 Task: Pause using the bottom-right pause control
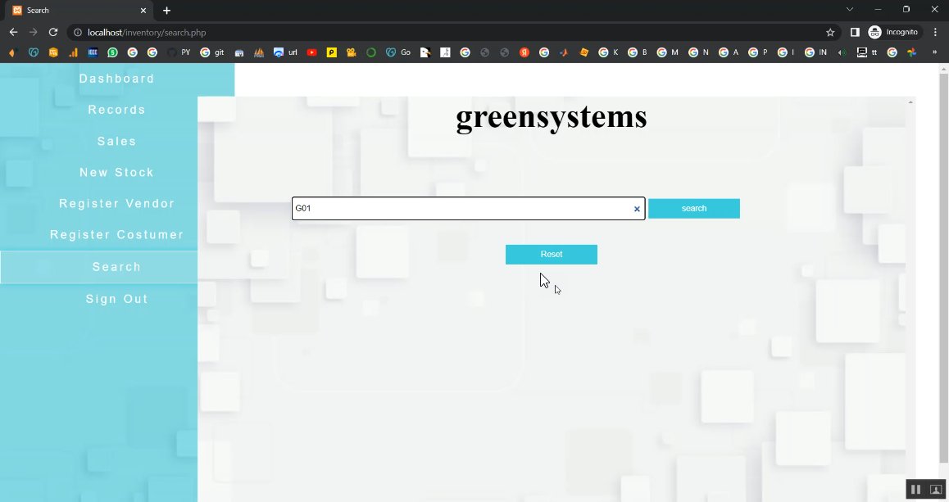(x=915, y=490)
